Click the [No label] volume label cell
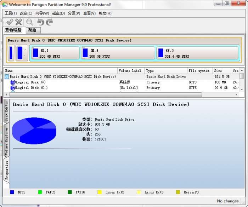The image size is (248, 207). (129, 88)
